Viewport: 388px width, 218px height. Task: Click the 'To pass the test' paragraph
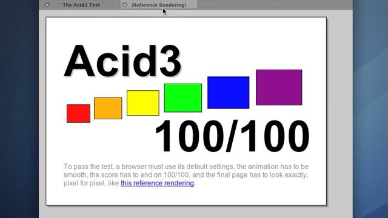186,175
